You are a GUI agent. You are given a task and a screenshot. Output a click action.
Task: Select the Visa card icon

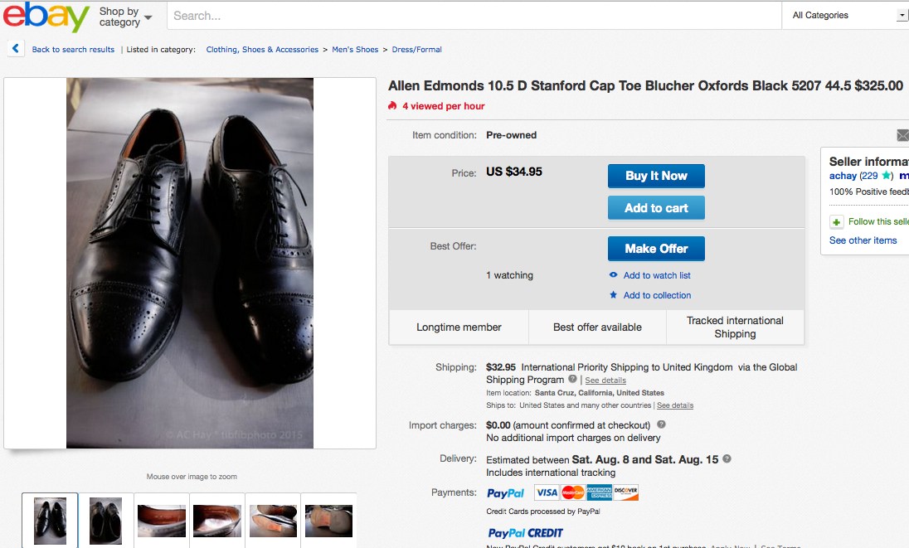coord(547,492)
